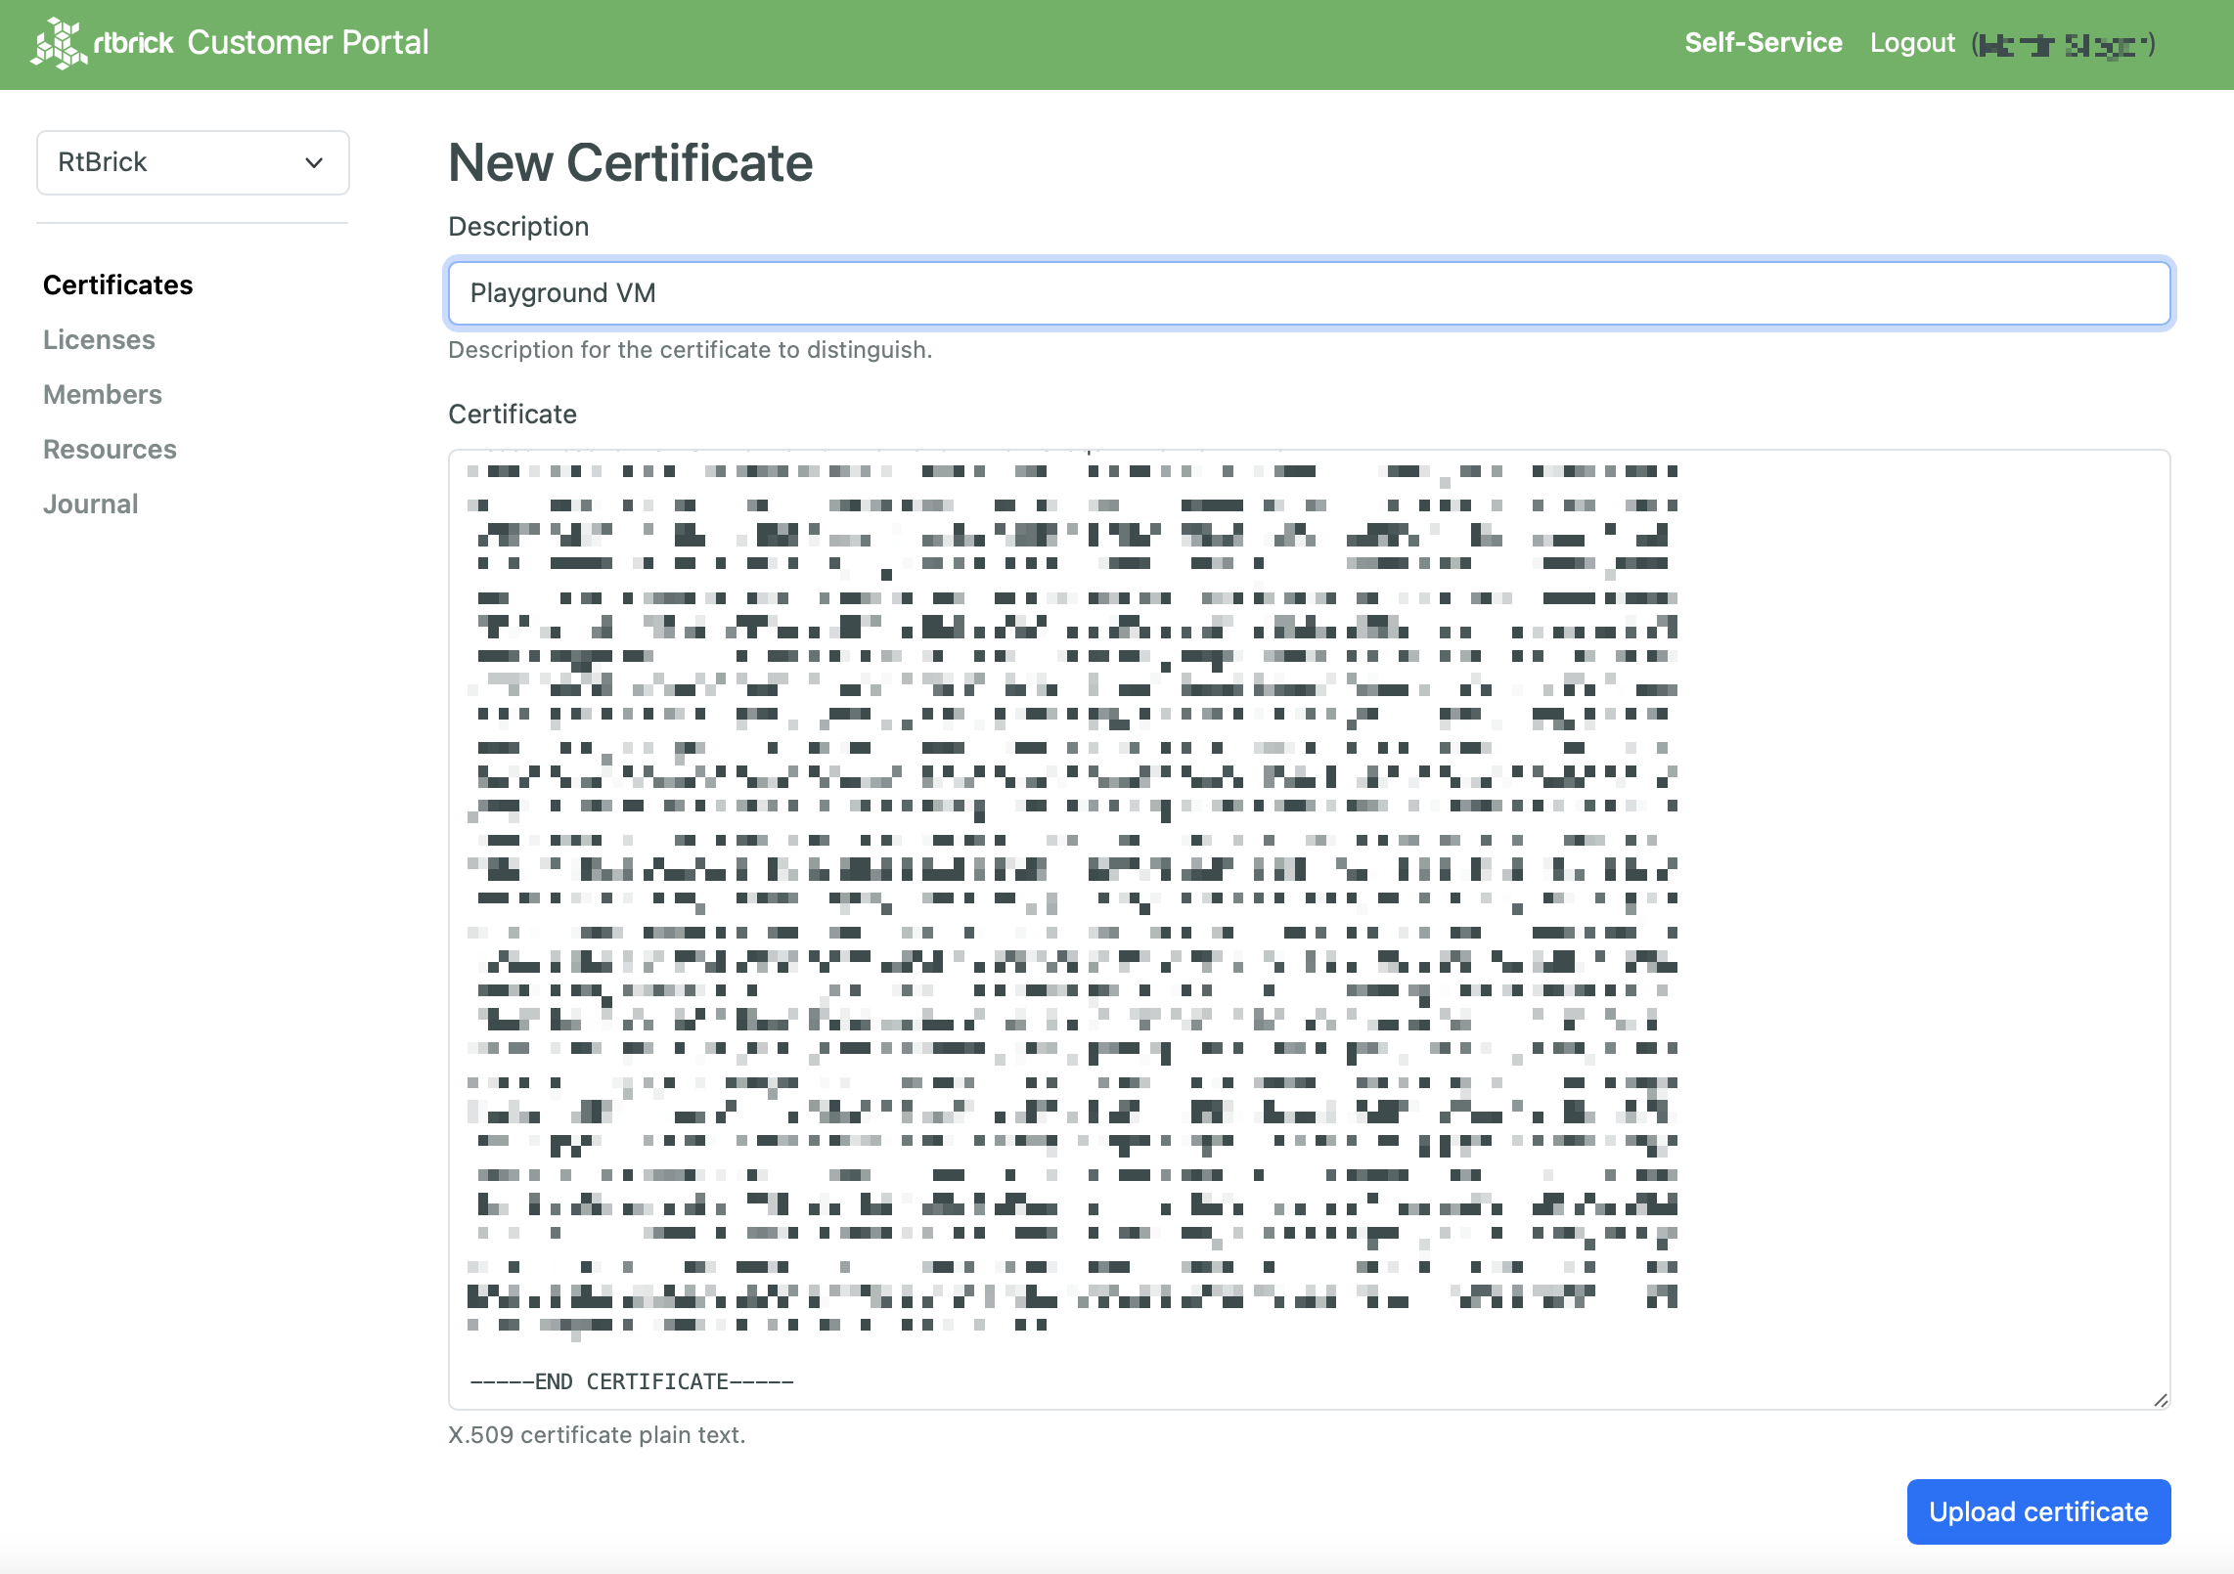Click the New Certificate page title

pyautogui.click(x=629, y=160)
